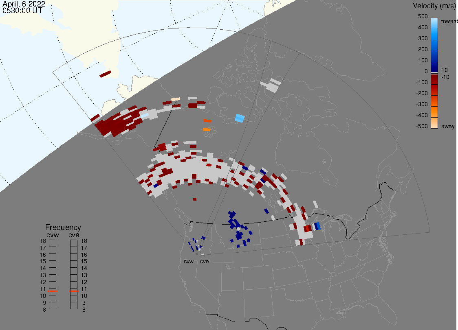Click the red marker on the cve frequency bar
The image size is (458, 330).
(x=74, y=291)
